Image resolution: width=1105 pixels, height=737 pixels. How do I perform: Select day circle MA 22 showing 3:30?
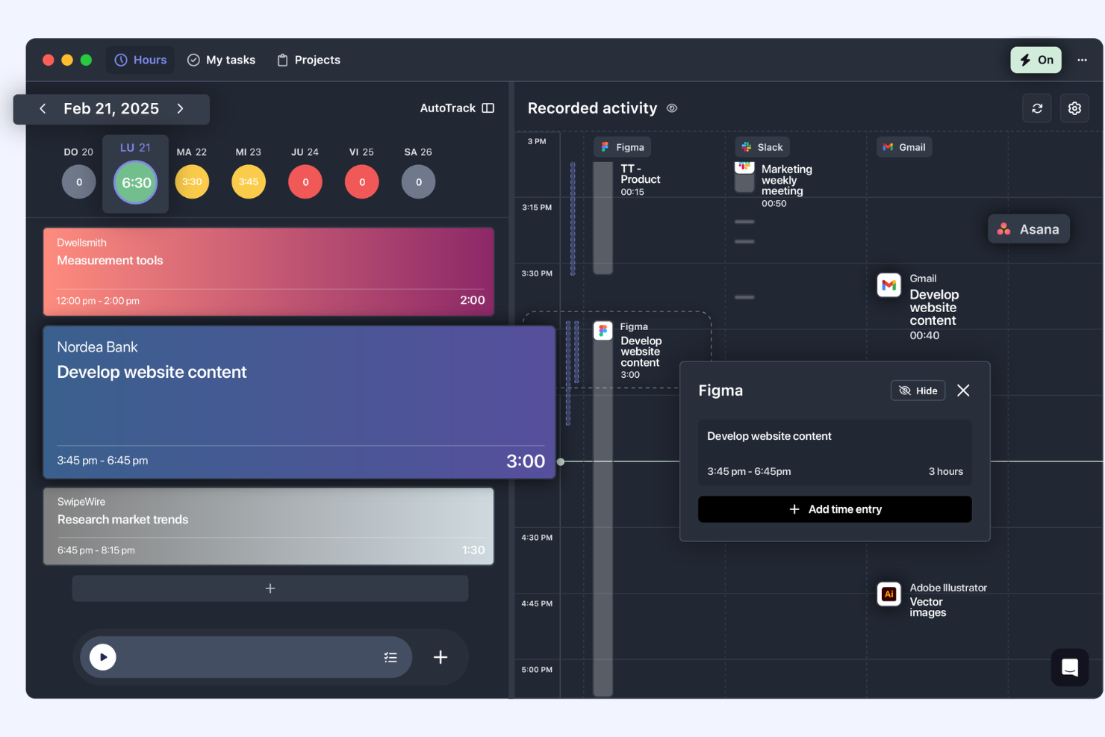point(192,181)
